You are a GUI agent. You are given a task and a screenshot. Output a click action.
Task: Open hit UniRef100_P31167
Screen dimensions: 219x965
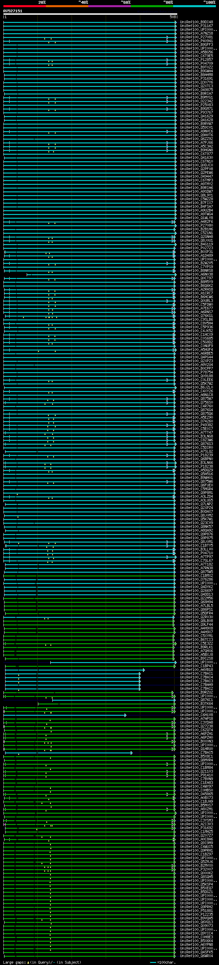[x=196, y=26]
